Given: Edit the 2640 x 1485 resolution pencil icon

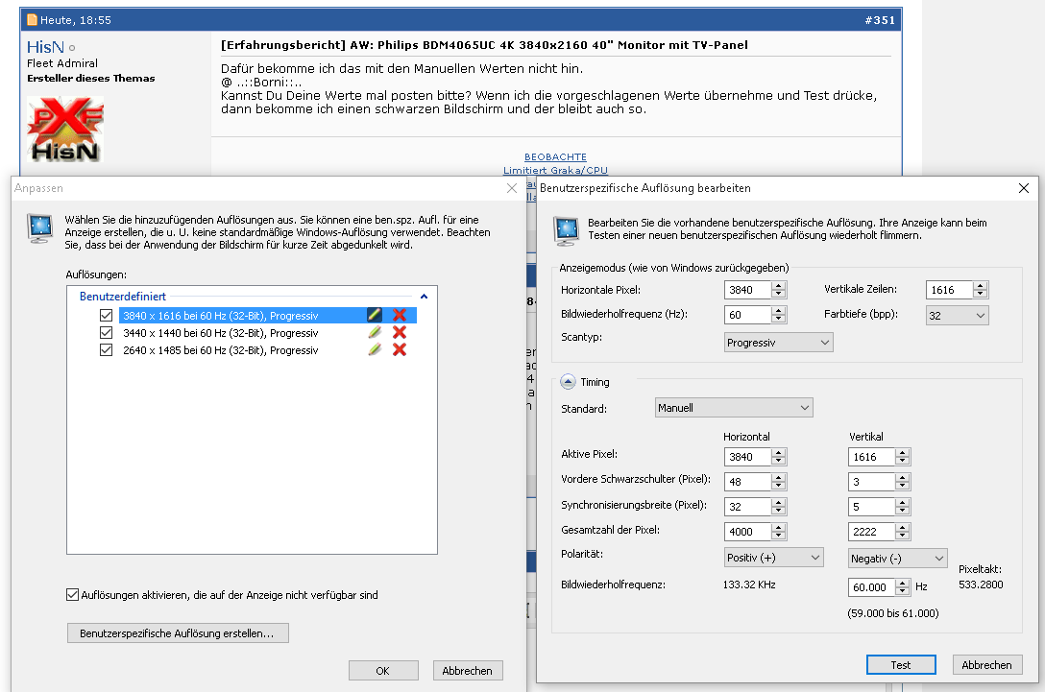Looking at the screenshot, I should tap(375, 349).
